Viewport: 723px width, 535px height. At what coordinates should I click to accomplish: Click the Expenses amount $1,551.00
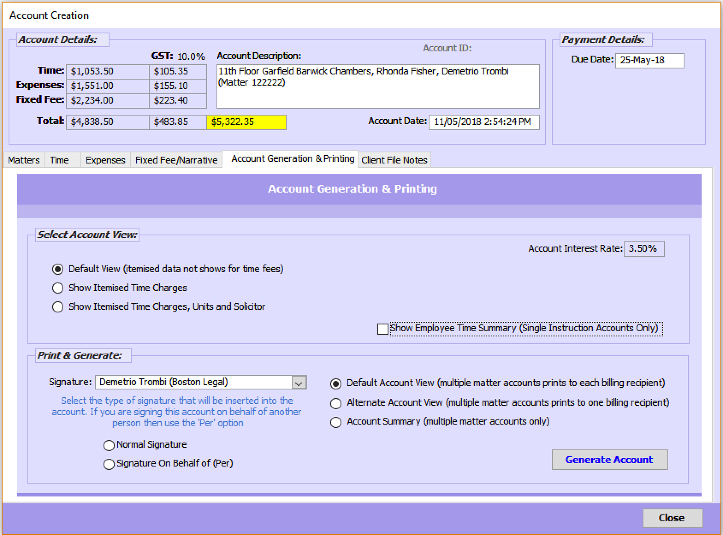coord(107,86)
